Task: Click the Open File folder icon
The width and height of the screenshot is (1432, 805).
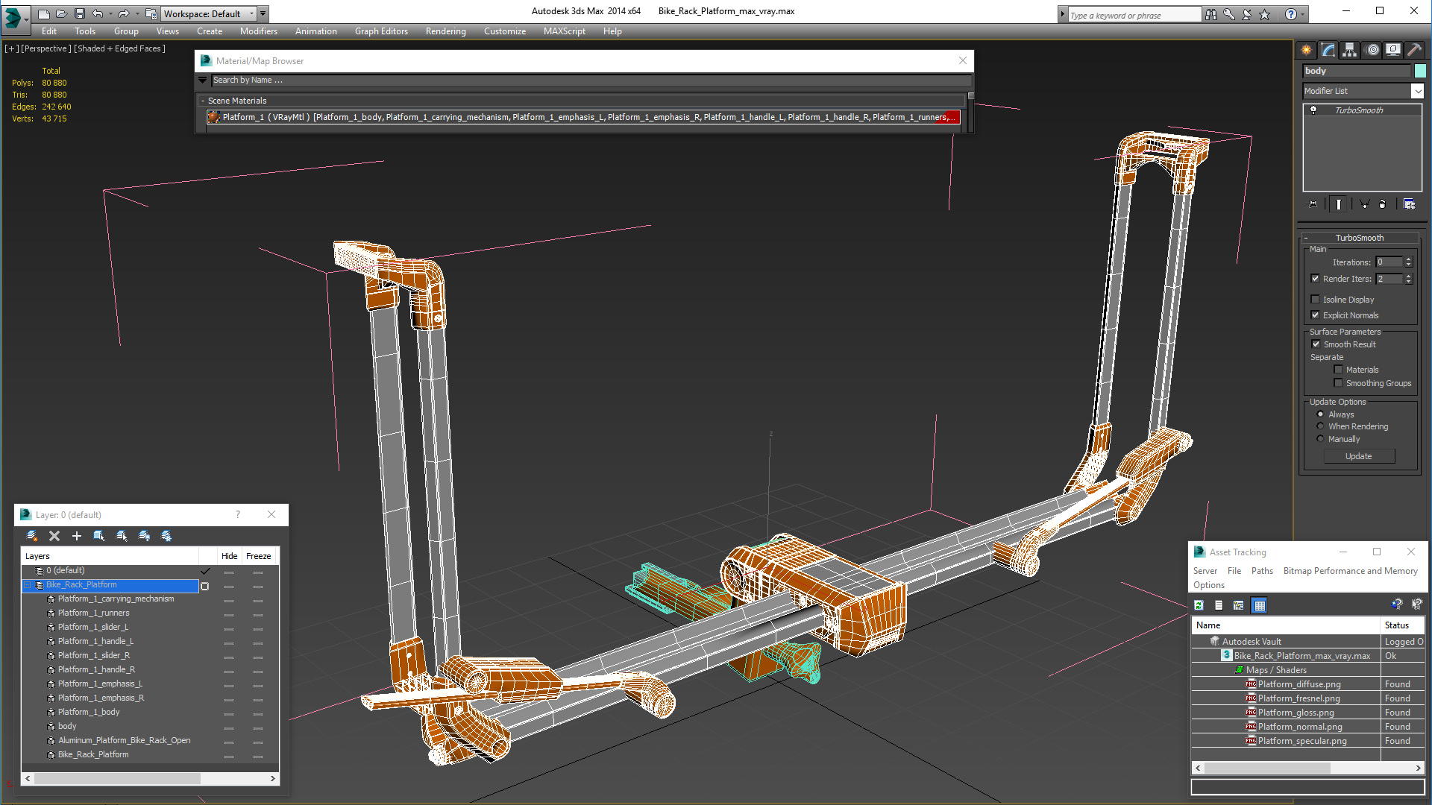Action: click(61, 14)
